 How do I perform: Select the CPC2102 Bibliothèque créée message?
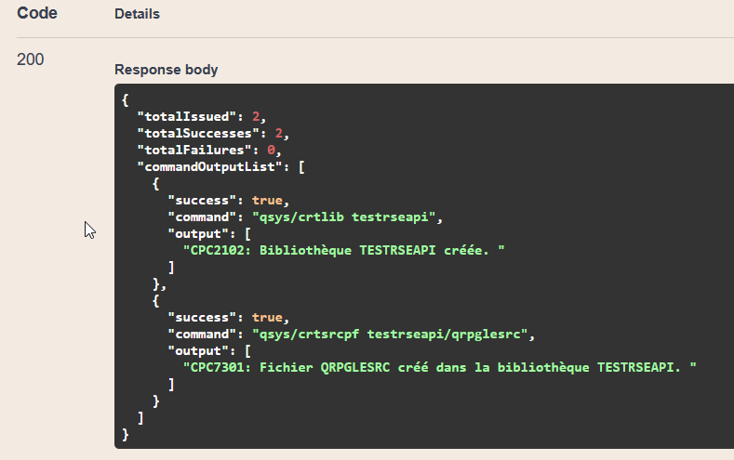pyautogui.click(x=349, y=250)
